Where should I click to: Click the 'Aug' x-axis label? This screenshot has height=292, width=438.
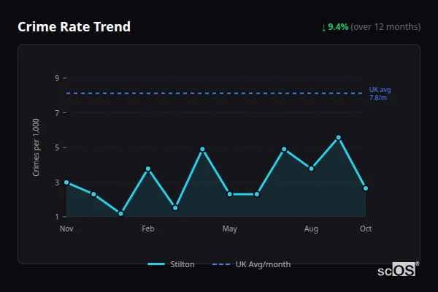point(311,228)
